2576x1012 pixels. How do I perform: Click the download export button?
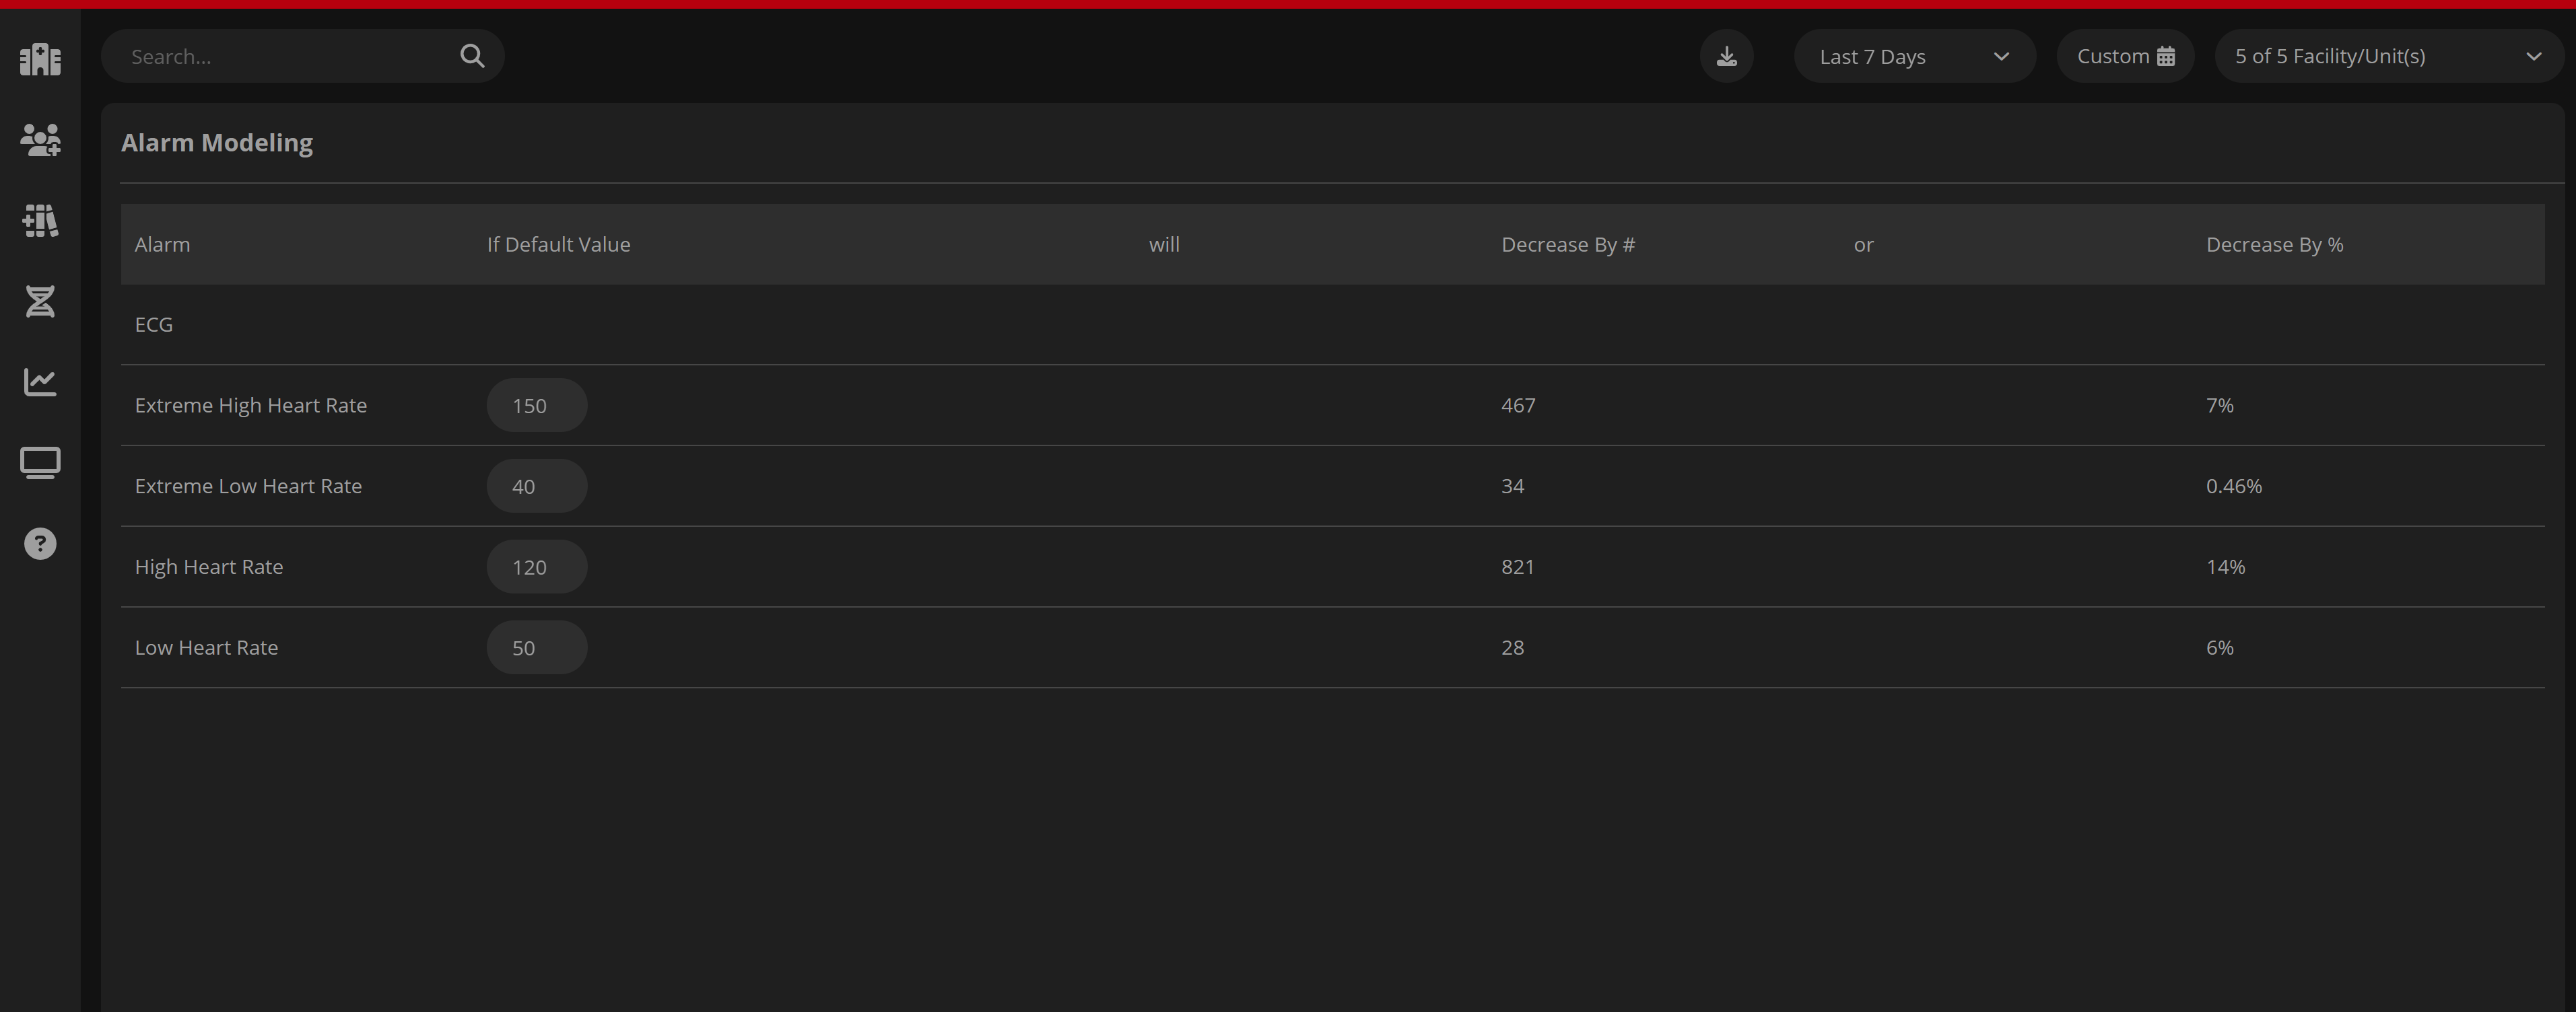click(1727, 56)
